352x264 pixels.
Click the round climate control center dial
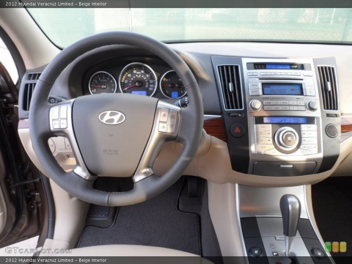pyautogui.click(x=287, y=139)
